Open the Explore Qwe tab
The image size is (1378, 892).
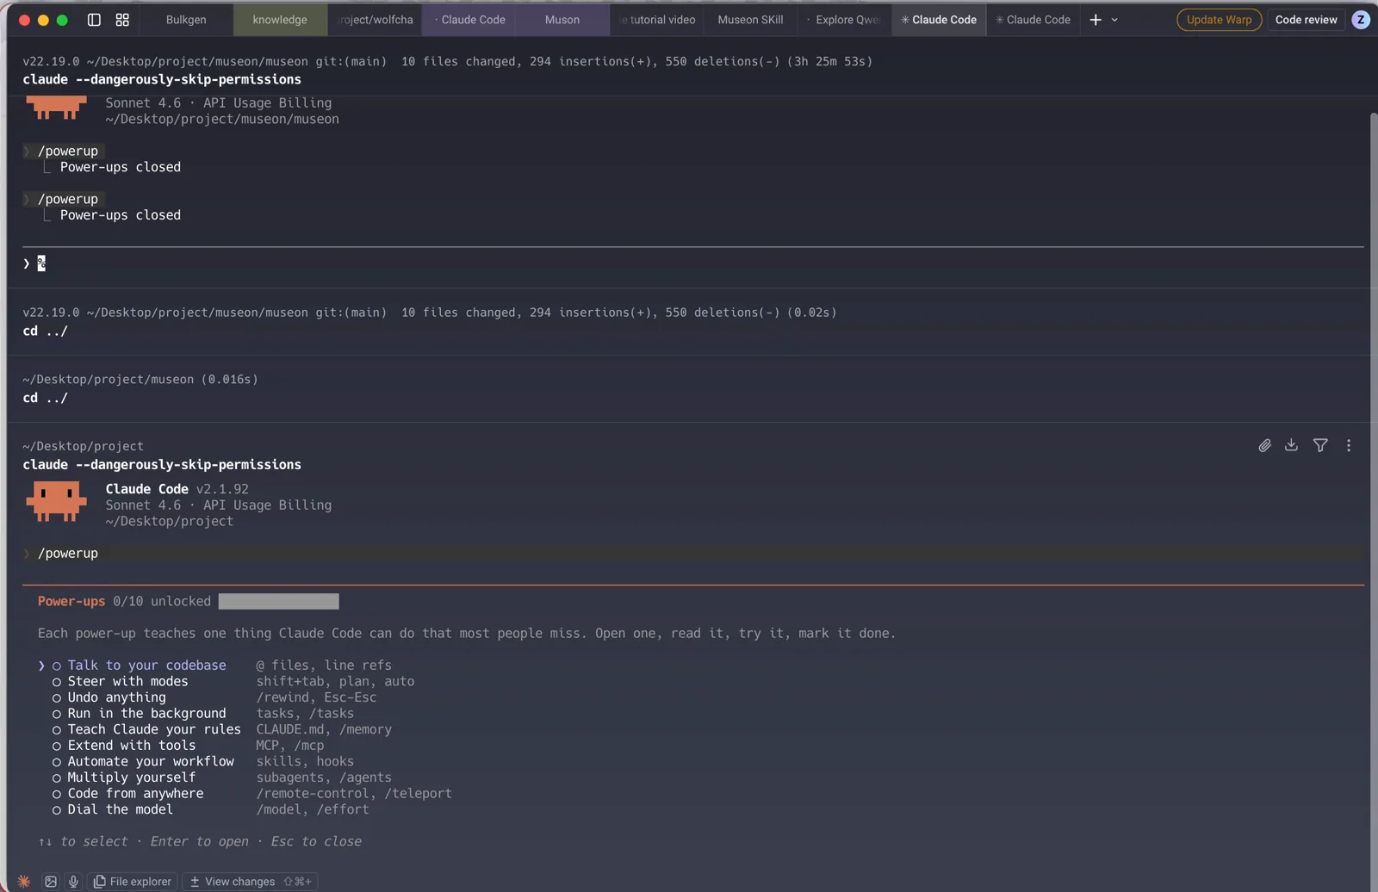point(845,20)
